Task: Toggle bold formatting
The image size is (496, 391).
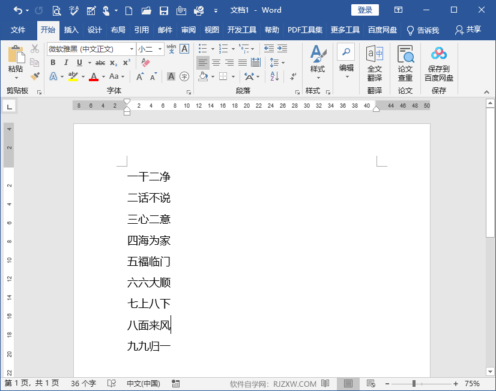Action: coord(53,63)
